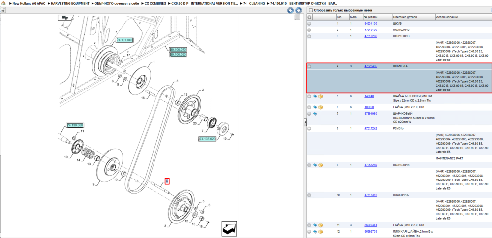Add part row 4 ШПИЛЬКА via plus icon

309,66
